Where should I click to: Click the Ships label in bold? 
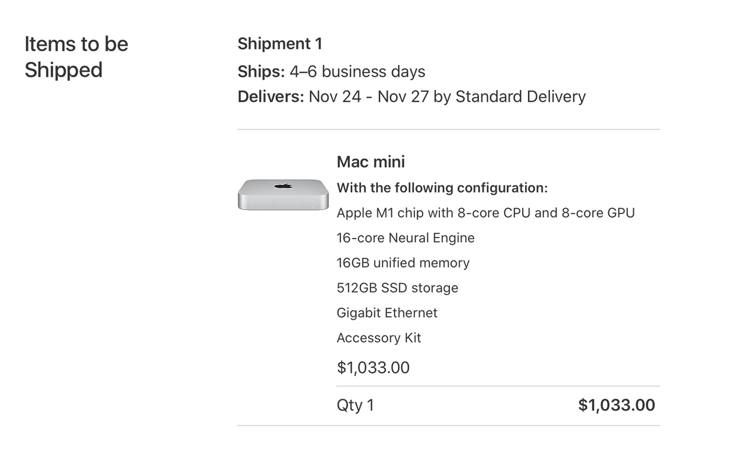261,72
